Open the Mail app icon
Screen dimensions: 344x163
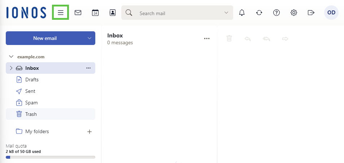pyautogui.click(x=78, y=13)
